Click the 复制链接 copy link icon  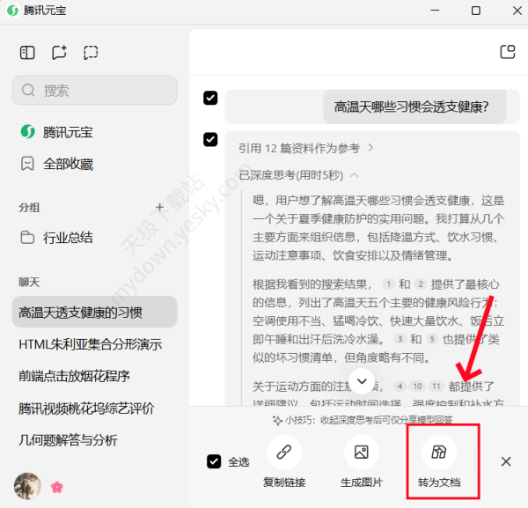(284, 453)
